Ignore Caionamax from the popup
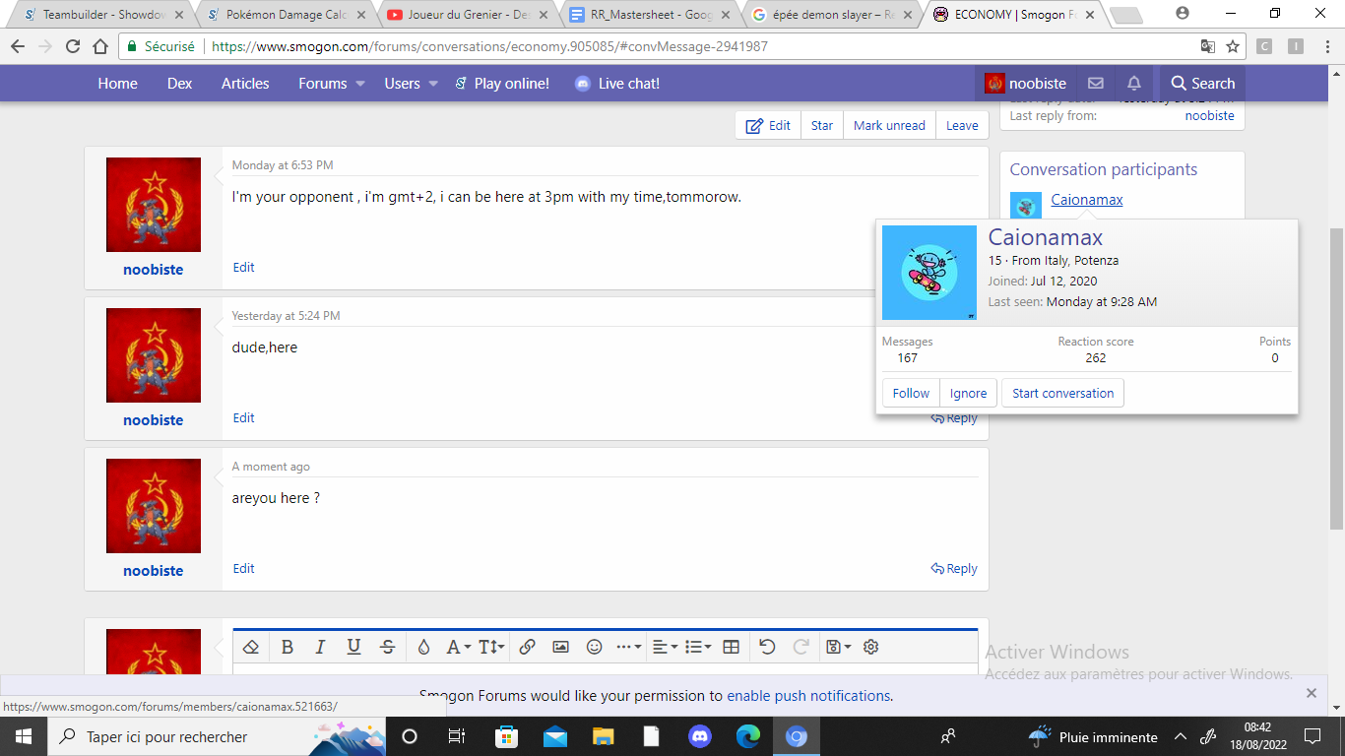 click(968, 393)
